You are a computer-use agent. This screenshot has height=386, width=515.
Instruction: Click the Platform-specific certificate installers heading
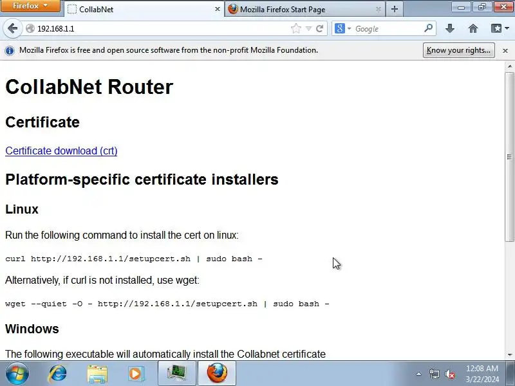click(142, 179)
